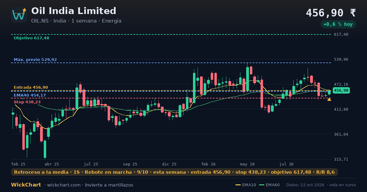Click the '+0,6 % hoy' change badge

338,24
